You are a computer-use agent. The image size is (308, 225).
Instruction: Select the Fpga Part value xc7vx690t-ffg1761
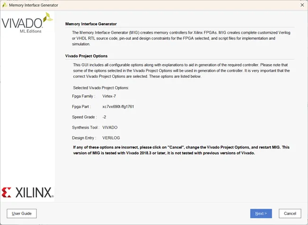point(118,106)
